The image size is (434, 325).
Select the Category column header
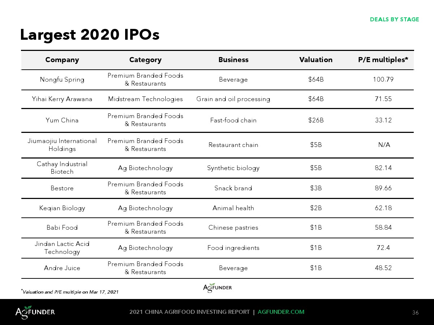pyautogui.click(x=145, y=60)
